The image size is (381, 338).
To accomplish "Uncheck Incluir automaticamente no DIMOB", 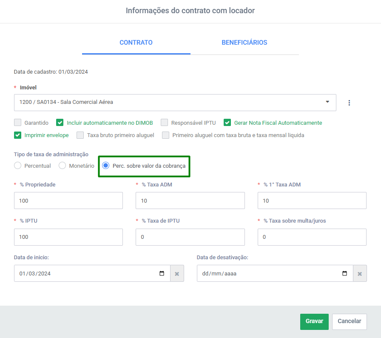I will point(60,123).
